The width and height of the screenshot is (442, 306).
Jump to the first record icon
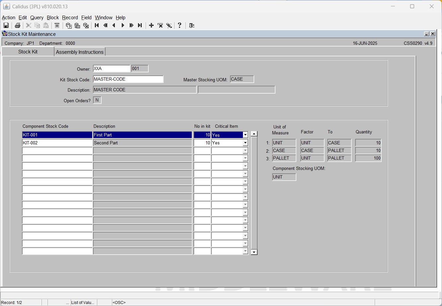coord(97,26)
